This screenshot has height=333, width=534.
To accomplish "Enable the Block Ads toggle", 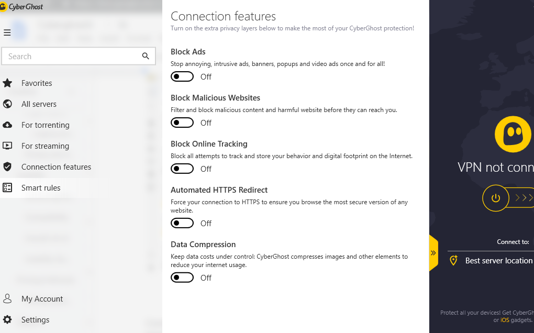I will [182, 76].
